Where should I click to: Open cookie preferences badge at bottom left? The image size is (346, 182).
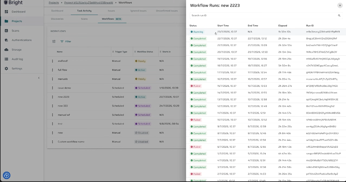point(7,175)
